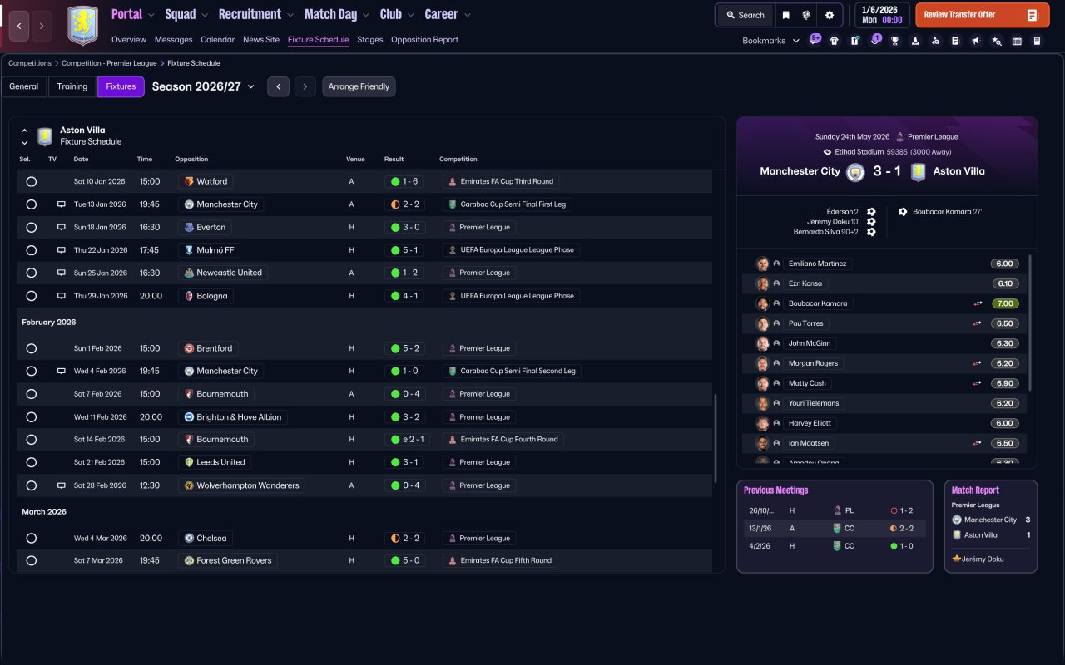Image resolution: width=1065 pixels, height=665 pixels.
Task: Click the document icon on Review Transfer Offer
Action: point(1033,15)
